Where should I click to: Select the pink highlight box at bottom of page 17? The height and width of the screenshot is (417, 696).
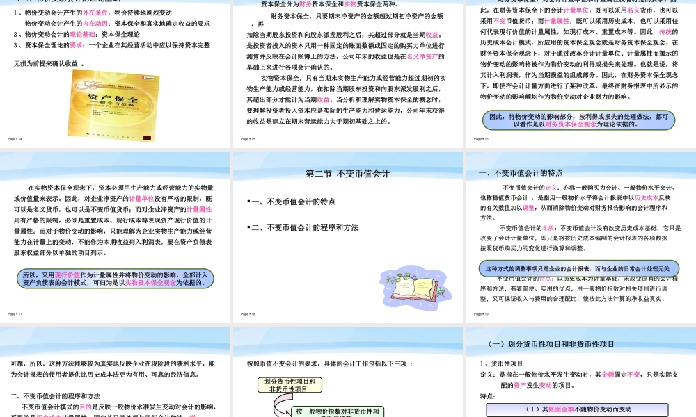(115, 277)
